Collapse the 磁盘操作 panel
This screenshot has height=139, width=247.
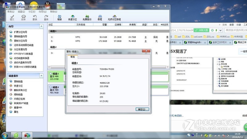pos(41,76)
